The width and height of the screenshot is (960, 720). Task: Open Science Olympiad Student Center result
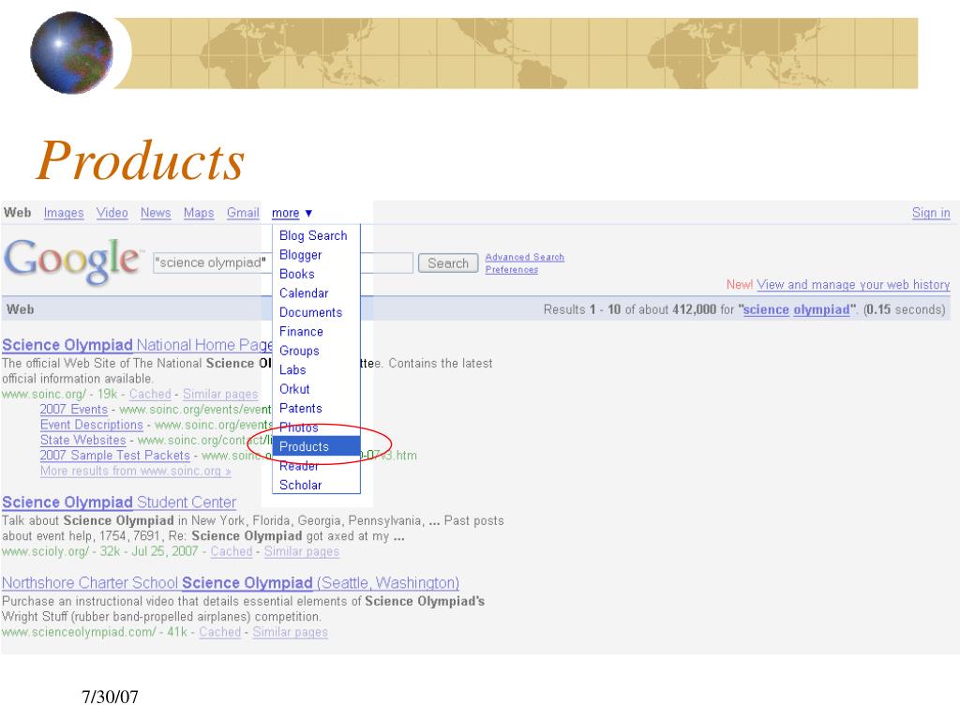(x=119, y=502)
